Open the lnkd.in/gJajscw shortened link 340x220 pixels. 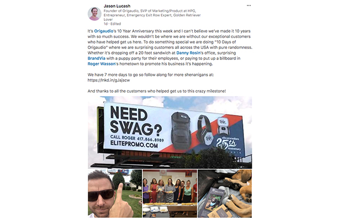(109, 80)
